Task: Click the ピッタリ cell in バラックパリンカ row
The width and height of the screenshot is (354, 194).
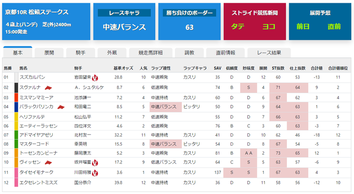Action: tap(191, 107)
